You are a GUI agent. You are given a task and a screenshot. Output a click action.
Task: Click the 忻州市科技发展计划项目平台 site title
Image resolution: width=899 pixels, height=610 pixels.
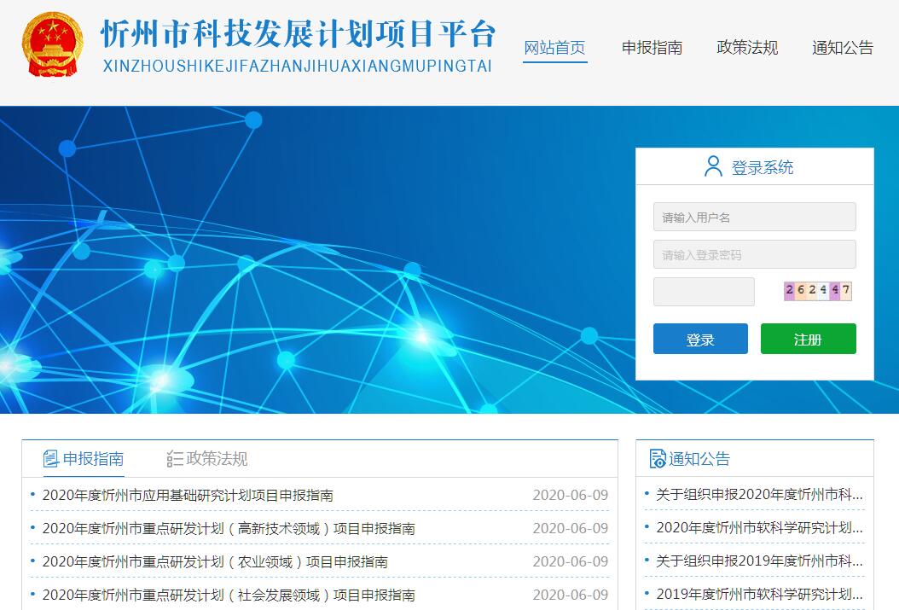tap(298, 34)
